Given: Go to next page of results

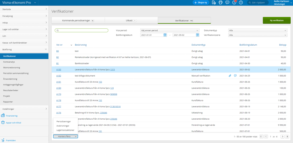Looking at the screenshot, I should pyautogui.click(x=282, y=137).
